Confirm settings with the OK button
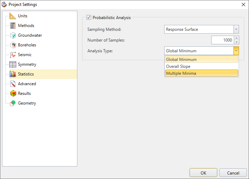 click(203, 173)
